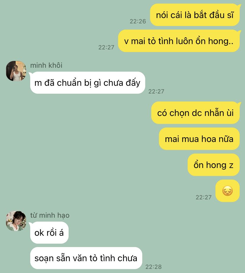Open minh khôi's profile picture
245x273 pixels.
coord(16,71)
